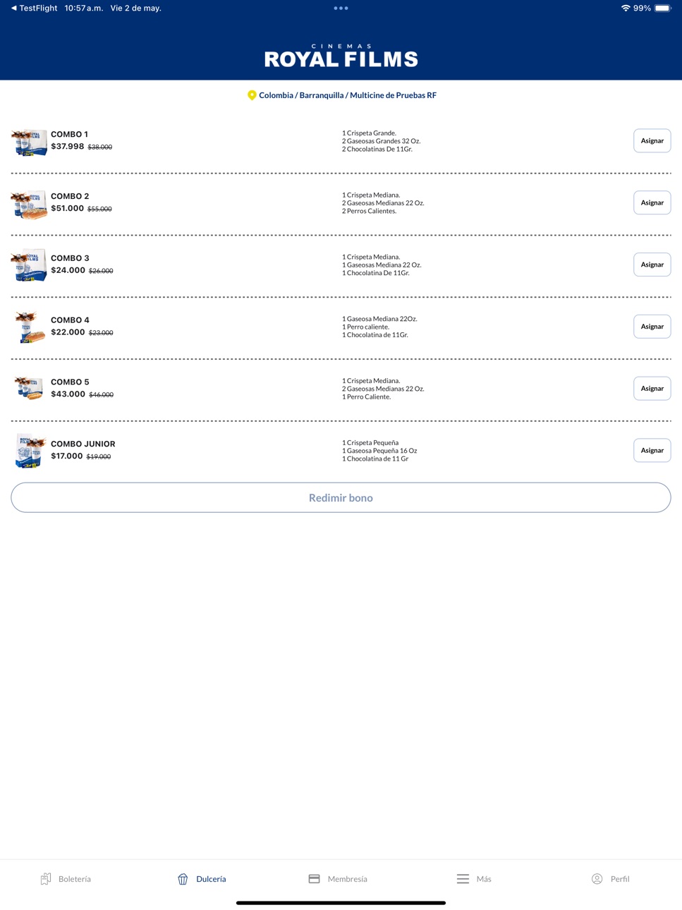Select the COMBO 4 product image
This screenshot has height=910, width=682.
[x=29, y=327]
